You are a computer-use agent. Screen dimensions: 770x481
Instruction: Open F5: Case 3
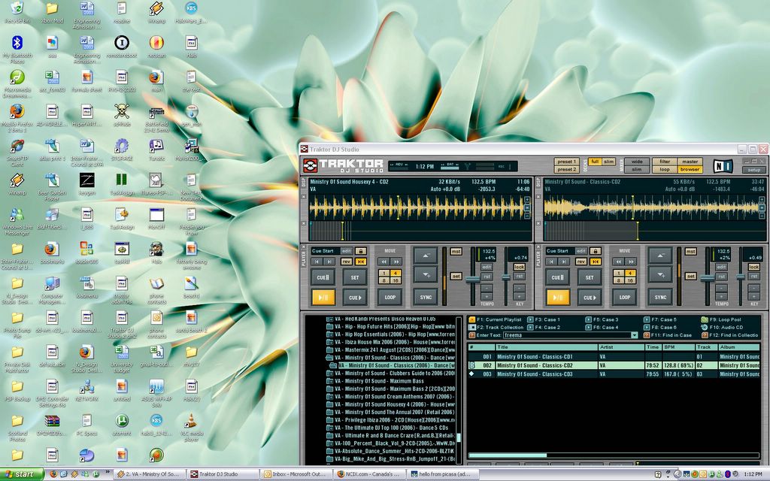click(x=602, y=319)
